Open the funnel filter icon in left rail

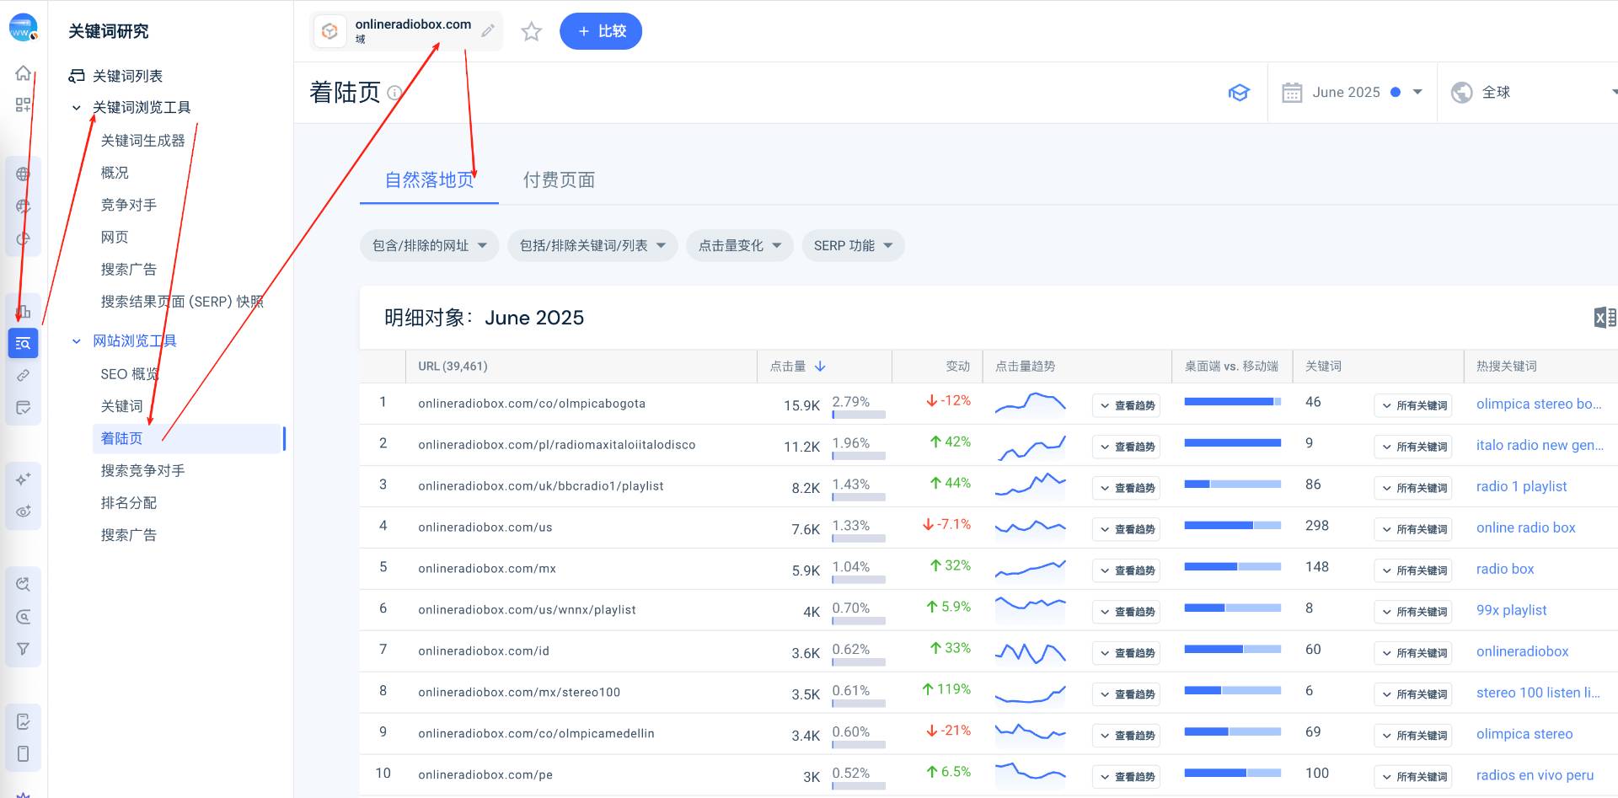(x=23, y=649)
